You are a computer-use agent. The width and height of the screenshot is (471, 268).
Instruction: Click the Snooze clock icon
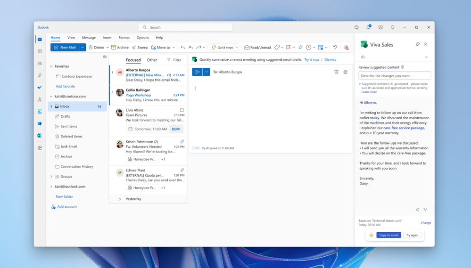[x=308, y=48]
